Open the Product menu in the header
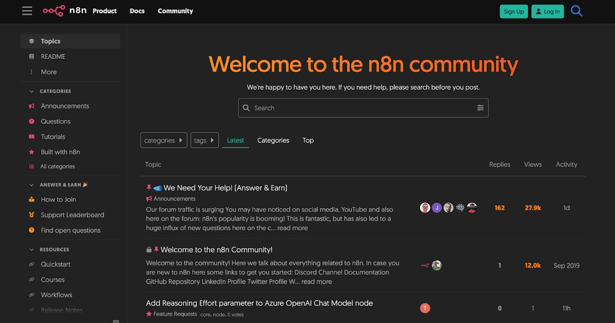Image resolution: width=615 pixels, height=323 pixels. tap(105, 11)
